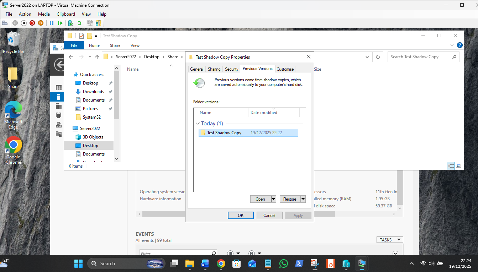
Task: Click the Cancel button in Properties dialog
Action: [269, 215]
